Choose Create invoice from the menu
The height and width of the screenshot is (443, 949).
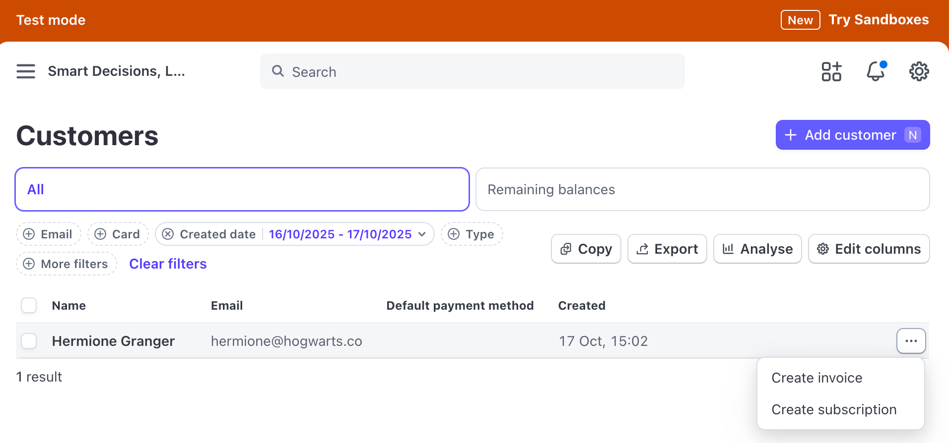pos(816,378)
